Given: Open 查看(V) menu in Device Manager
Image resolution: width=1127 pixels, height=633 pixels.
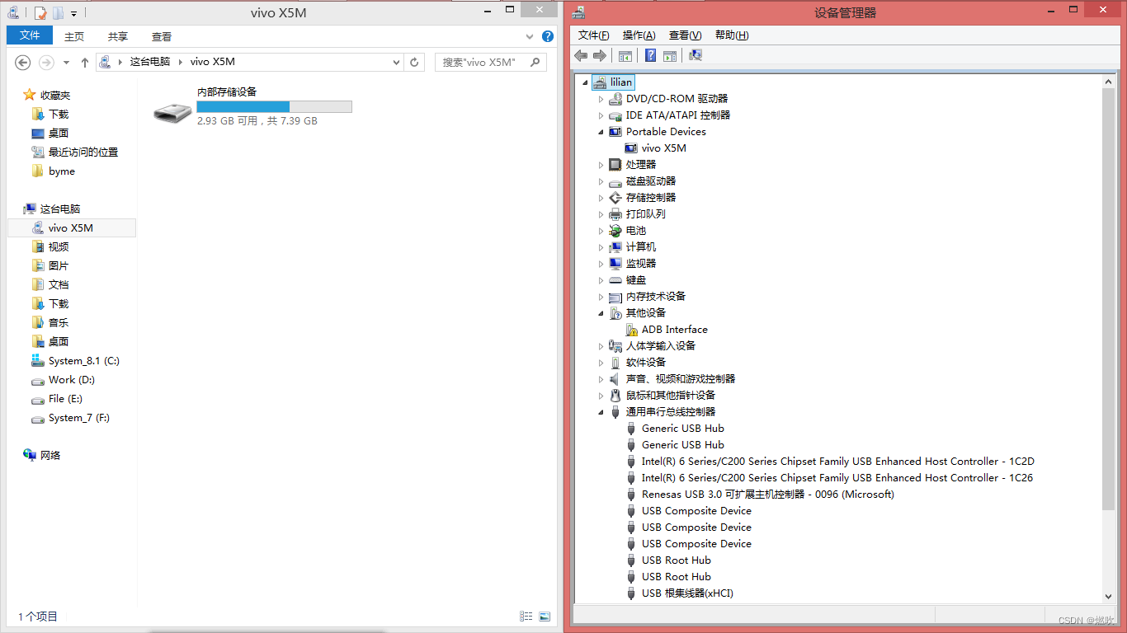Looking at the screenshot, I should tap(685, 35).
